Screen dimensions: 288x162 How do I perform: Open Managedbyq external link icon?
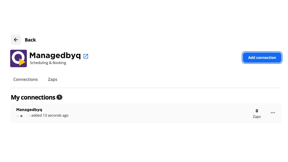86,56
